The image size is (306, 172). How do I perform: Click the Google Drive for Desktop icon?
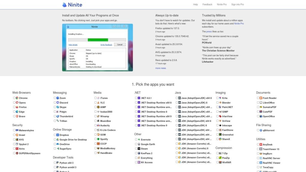point(58,139)
